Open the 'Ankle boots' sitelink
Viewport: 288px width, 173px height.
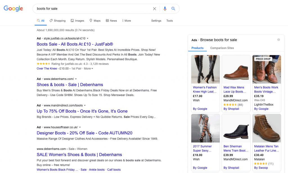97,170
